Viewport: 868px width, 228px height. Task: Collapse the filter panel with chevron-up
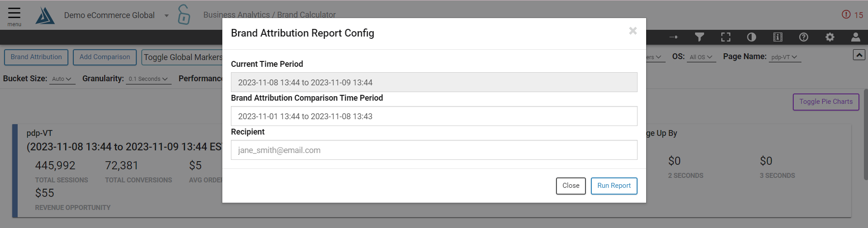click(x=859, y=55)
